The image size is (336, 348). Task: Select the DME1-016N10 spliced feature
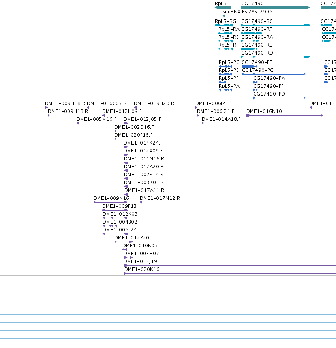coord(285,115)
